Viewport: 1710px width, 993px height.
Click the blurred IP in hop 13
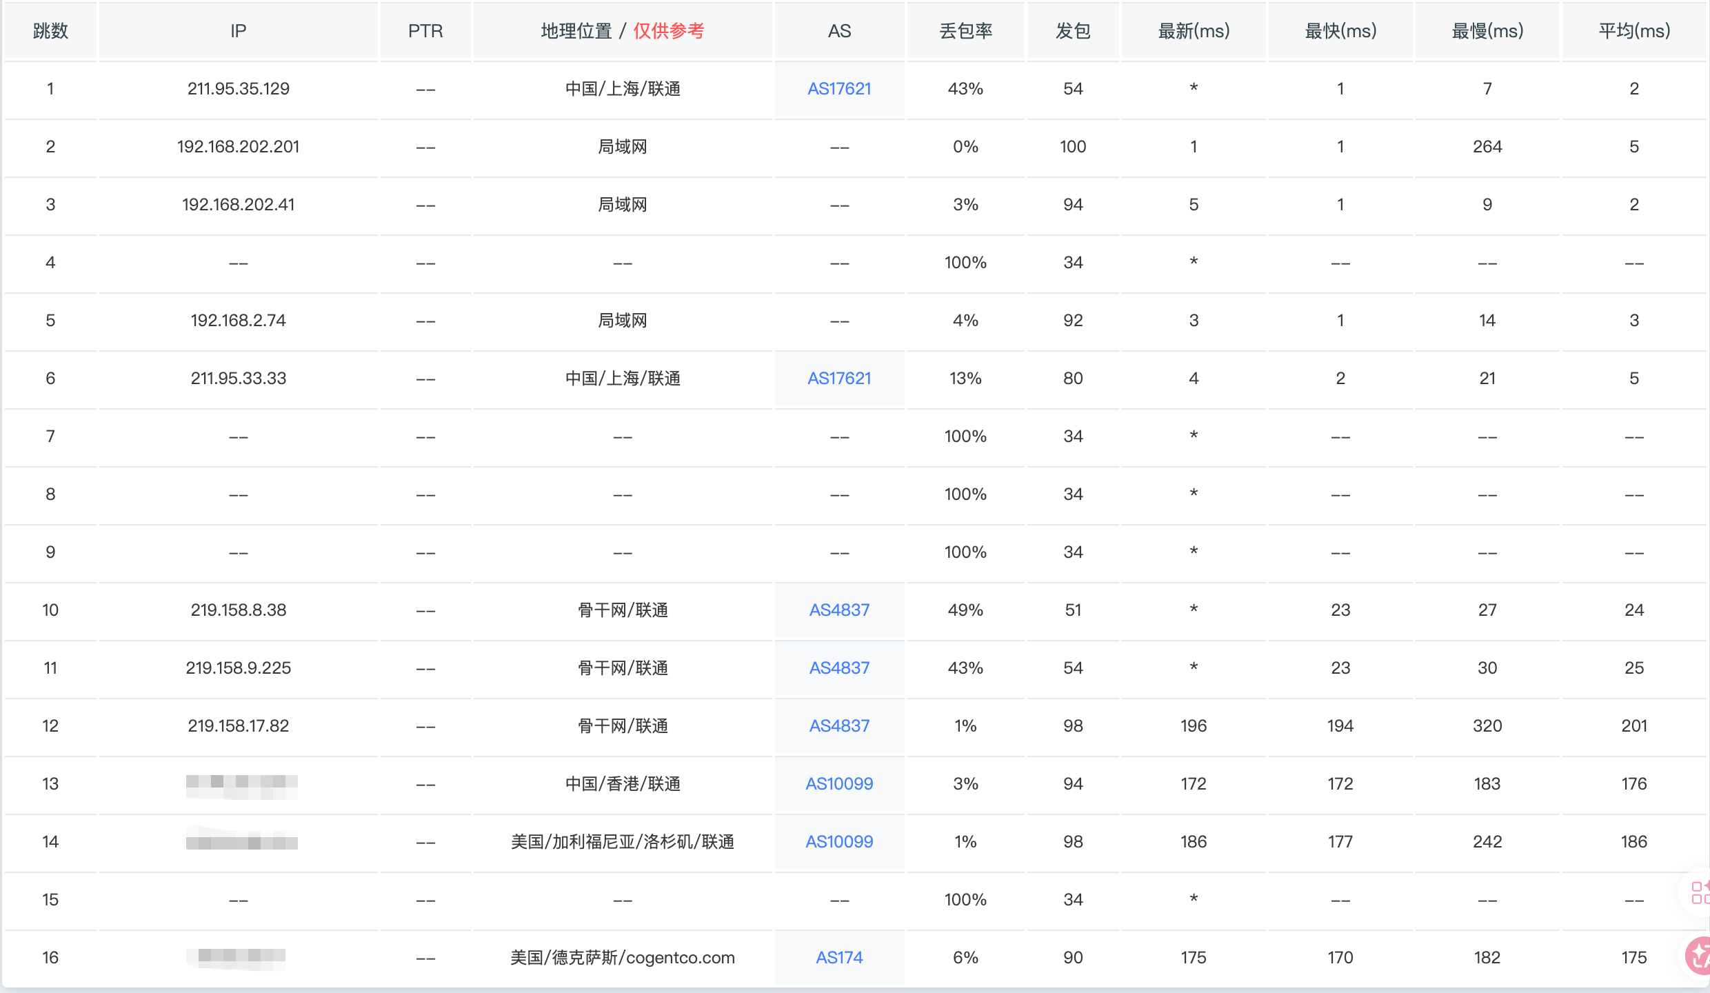(241, 784)
